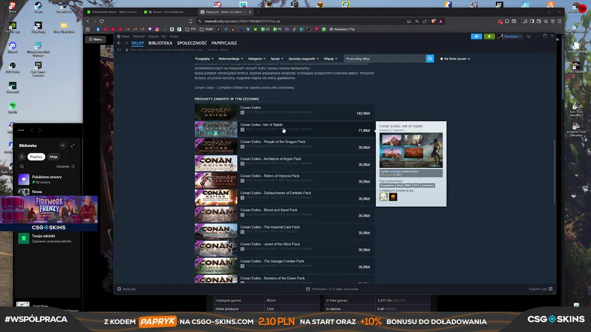Switch to the SKLEP tab
The image size is (591, 332).
(x=137, y=43)
